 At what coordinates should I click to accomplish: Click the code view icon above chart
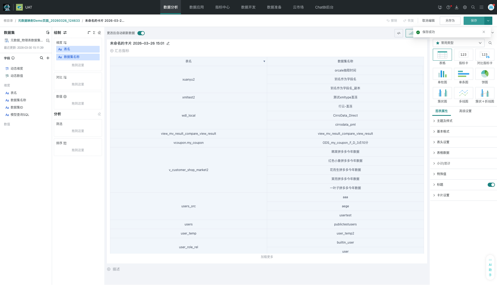tap(399, 33)
